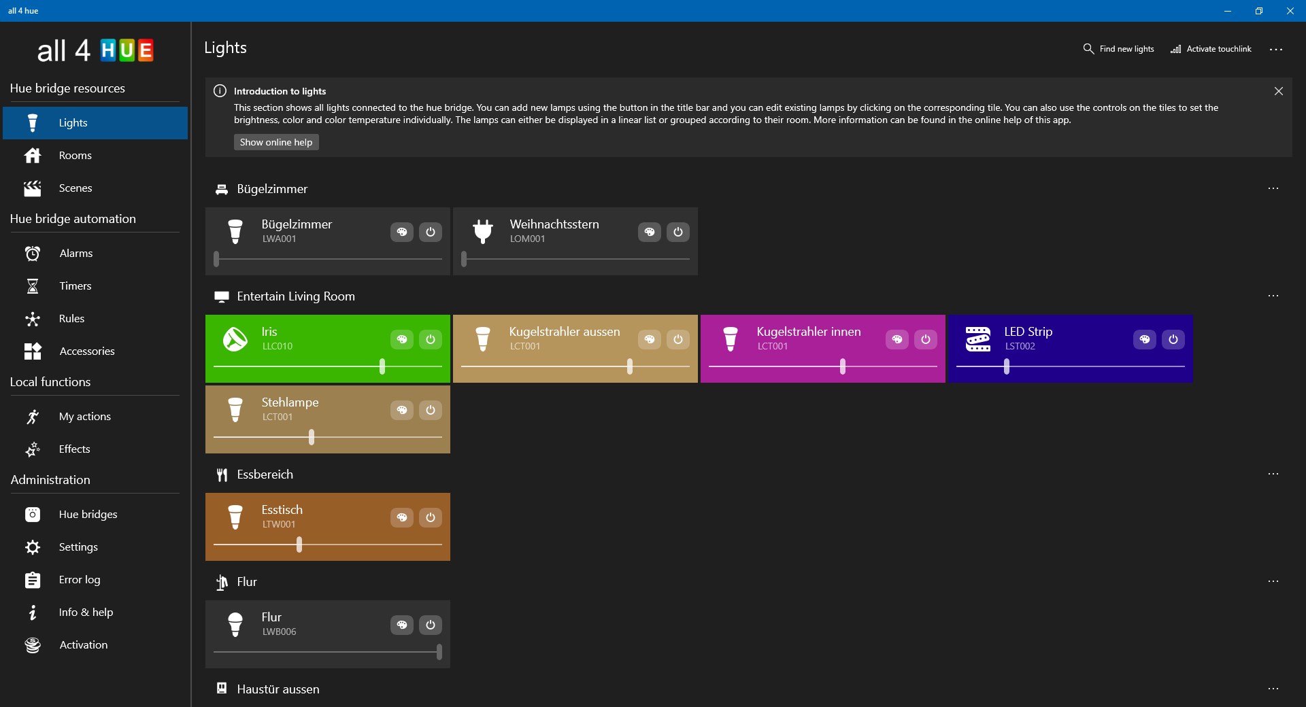
Task: Start Find new lights search
Action: tap(1118, 48)
